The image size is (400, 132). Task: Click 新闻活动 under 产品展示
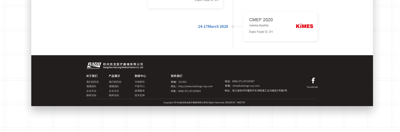114,95
